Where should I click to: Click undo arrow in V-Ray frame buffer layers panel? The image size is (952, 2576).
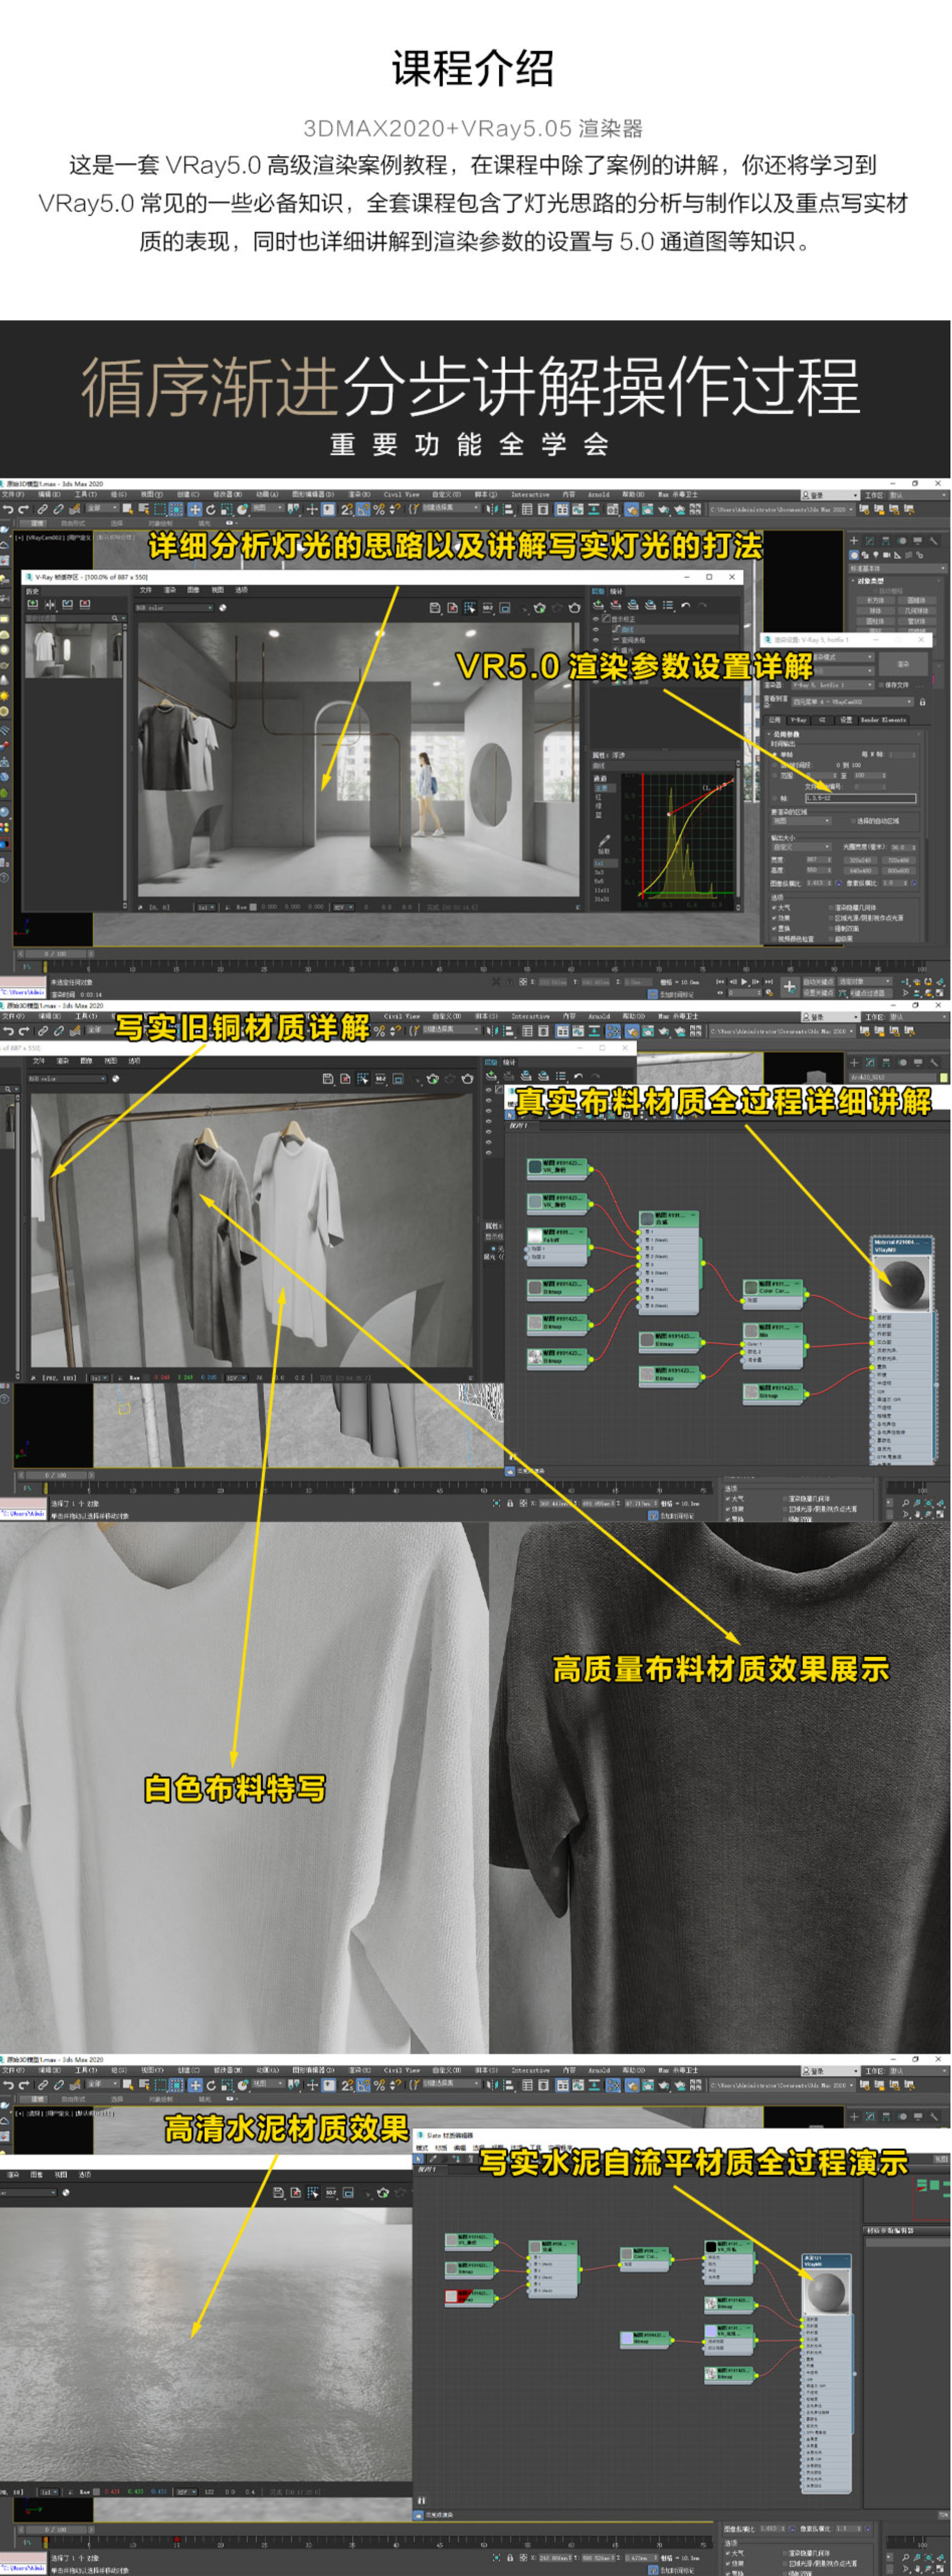click(x=686, y=606)
